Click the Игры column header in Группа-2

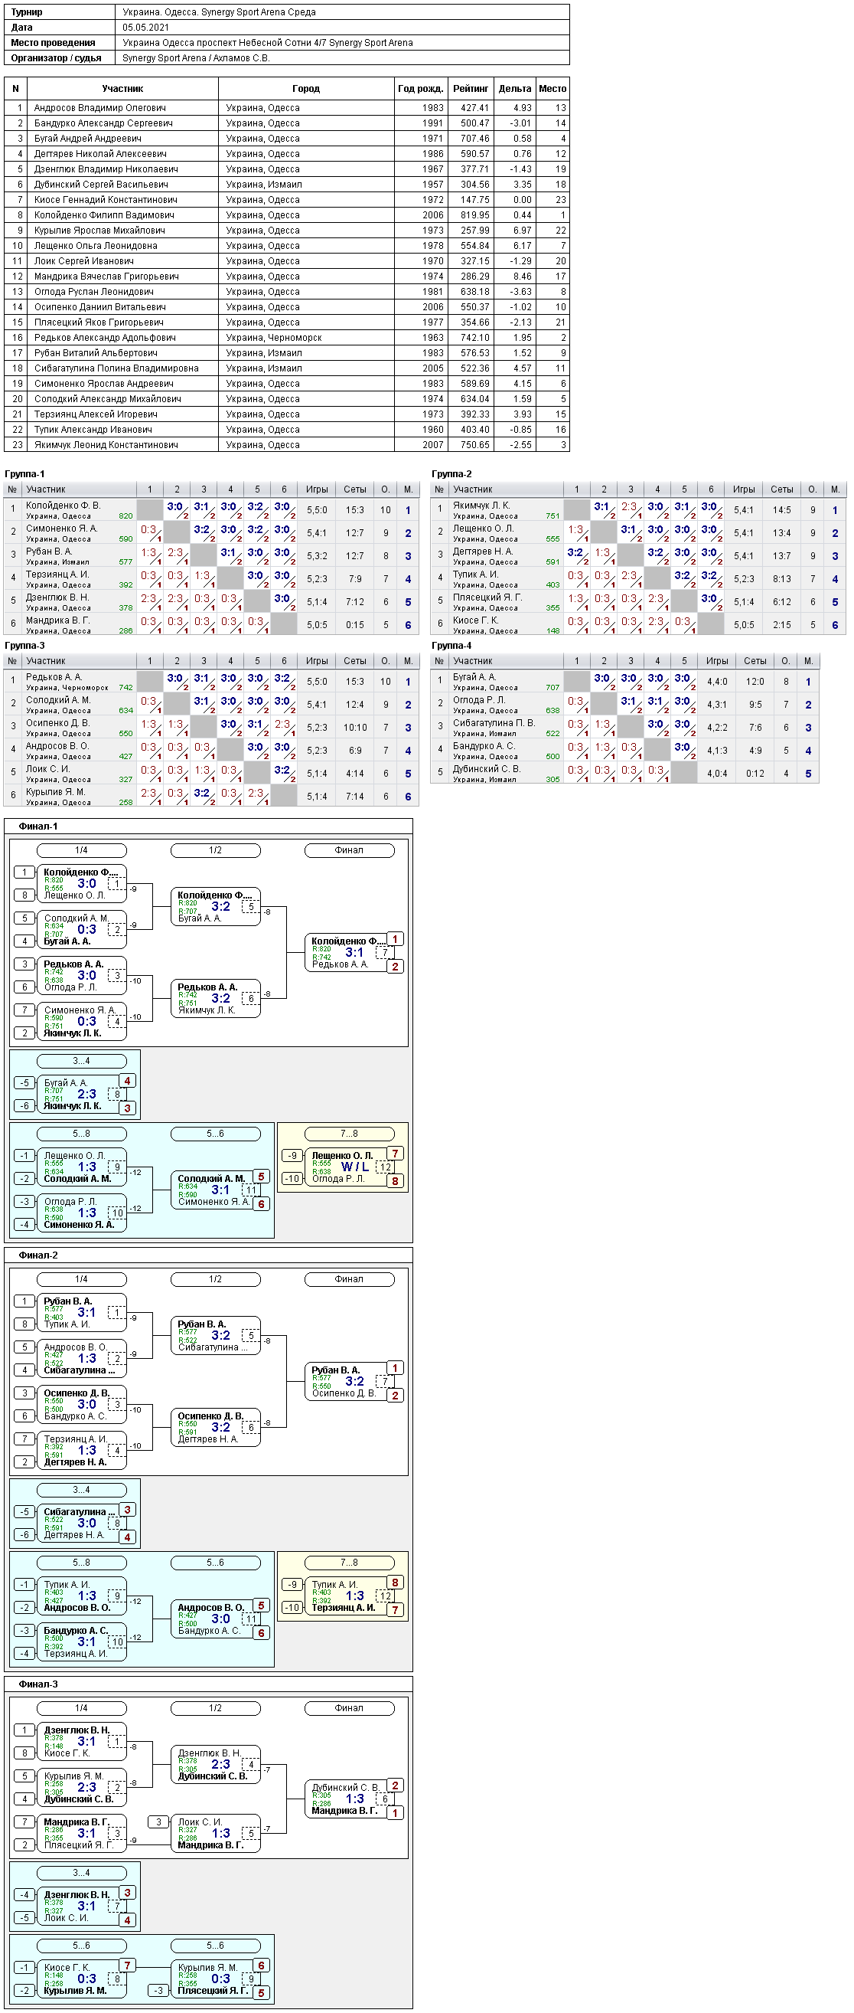[744, 489]
